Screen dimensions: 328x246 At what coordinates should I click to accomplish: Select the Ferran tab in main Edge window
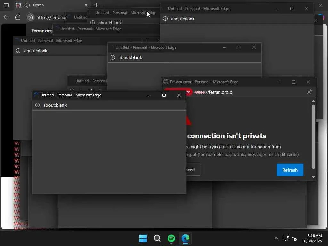point(51,5)
